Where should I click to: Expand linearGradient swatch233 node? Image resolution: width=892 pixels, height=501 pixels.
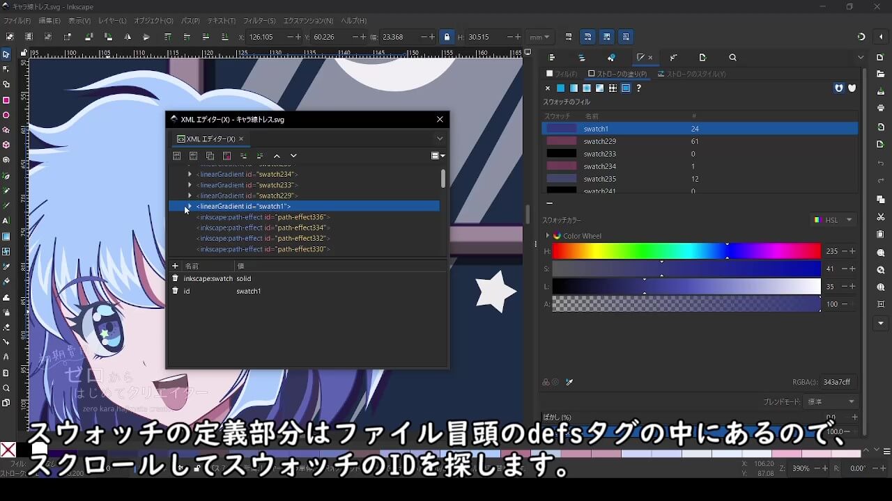coord(190,185)
